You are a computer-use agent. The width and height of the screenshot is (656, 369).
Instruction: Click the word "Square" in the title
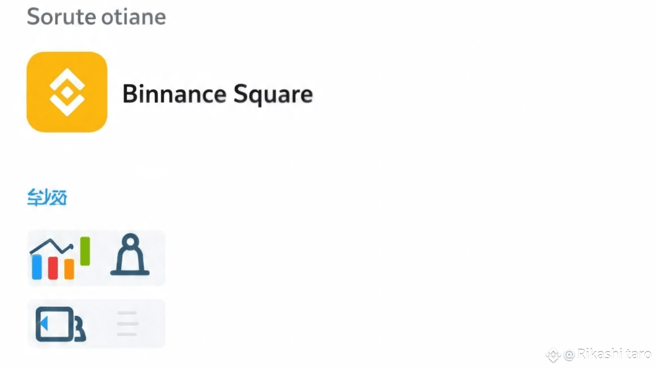pos(273,94)
